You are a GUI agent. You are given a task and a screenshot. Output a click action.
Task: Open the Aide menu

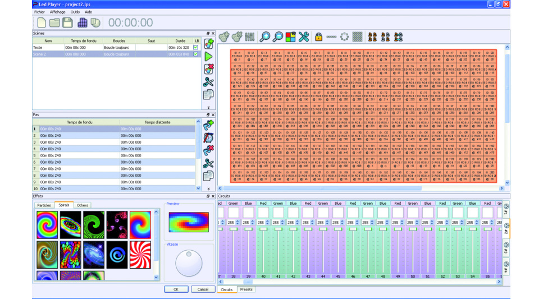(x=88, y=12)
